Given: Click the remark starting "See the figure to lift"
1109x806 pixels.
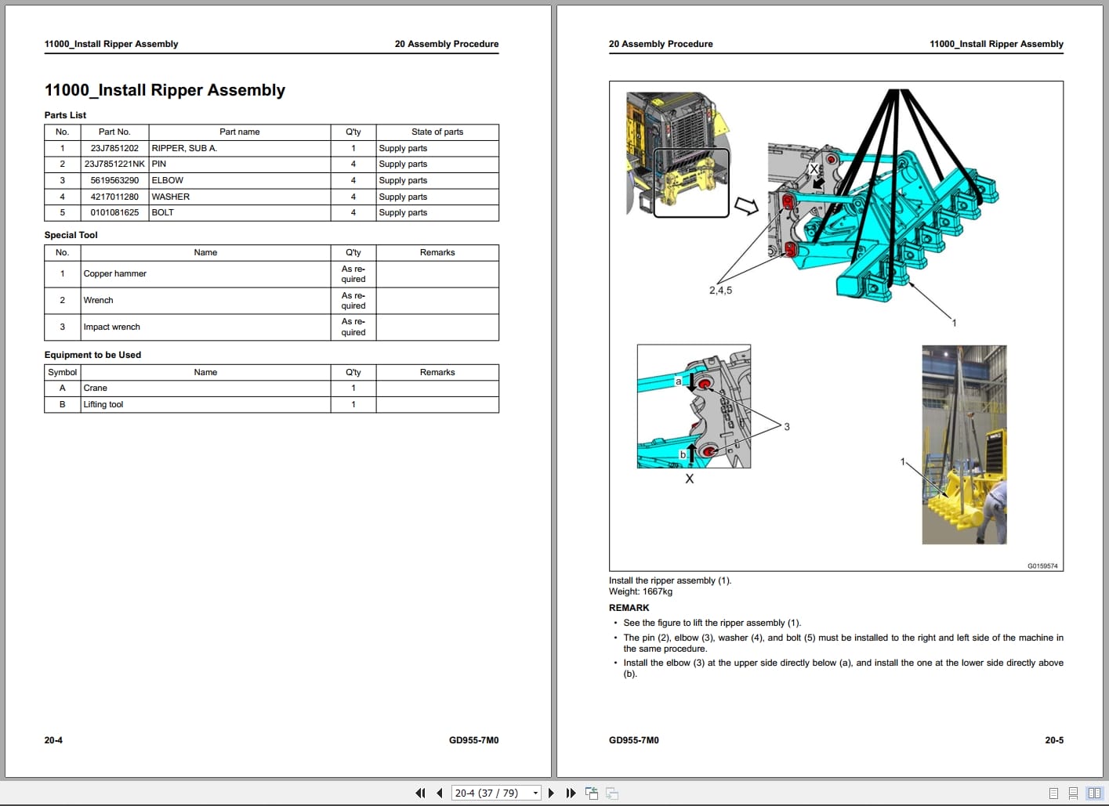Looking at the screenshot, I should 712,623.
